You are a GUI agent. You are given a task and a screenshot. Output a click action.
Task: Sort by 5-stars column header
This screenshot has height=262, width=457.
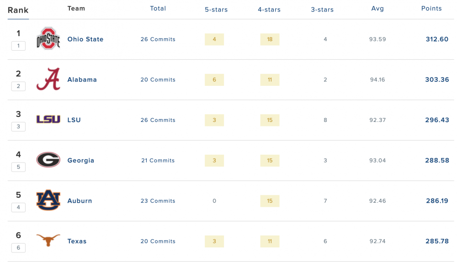point(216,10)
